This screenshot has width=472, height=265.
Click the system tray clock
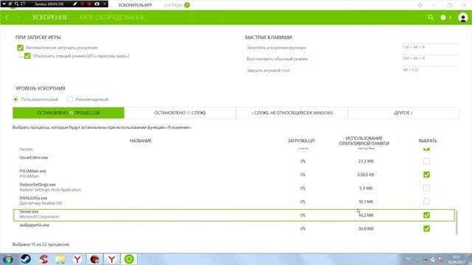click(457, 260)
